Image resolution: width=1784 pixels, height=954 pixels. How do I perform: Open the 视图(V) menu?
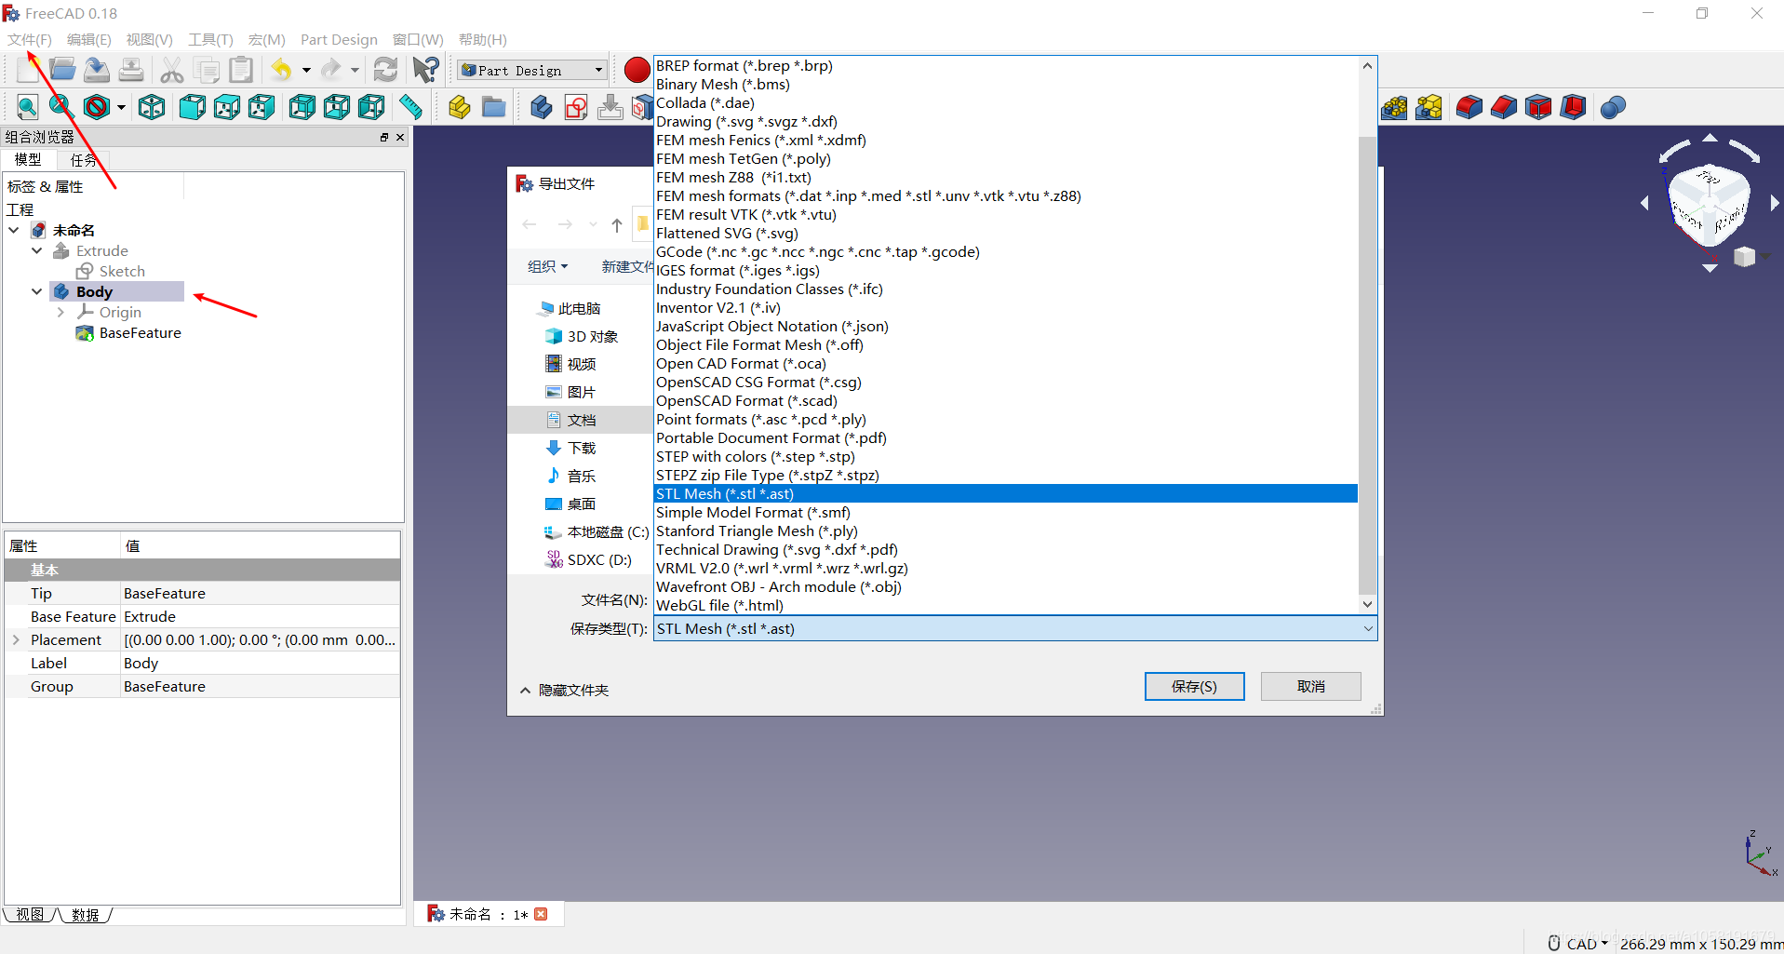click(x=150, y=39)
